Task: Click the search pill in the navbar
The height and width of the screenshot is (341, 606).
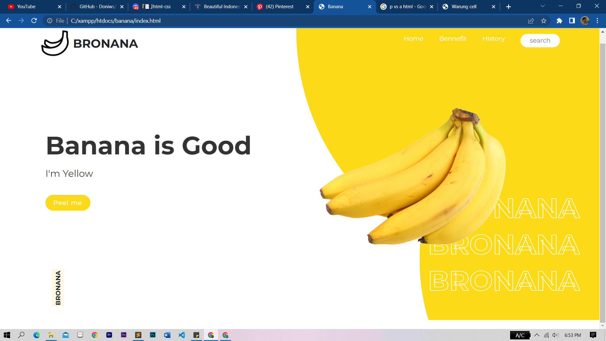Action: (540, 40)
